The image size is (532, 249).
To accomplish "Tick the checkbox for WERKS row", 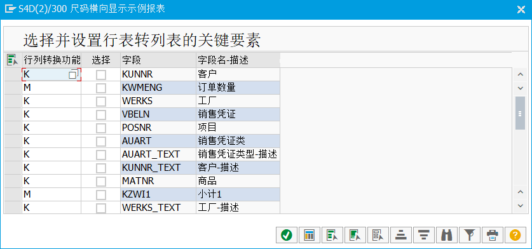I will pyautogui.click(x=101, y=101).
